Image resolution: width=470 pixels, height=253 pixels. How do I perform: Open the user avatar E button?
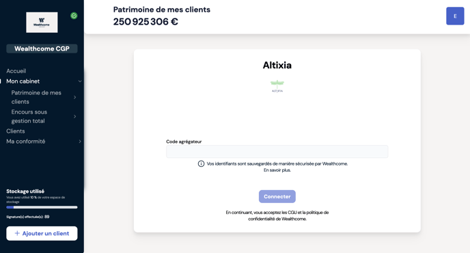coord(455,16)
